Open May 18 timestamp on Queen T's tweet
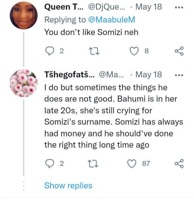This screenshot has height=203, width=194. (x=148, y=7)
